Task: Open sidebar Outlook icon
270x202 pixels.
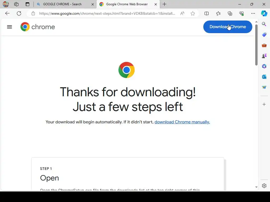Action: pos(264,77)
